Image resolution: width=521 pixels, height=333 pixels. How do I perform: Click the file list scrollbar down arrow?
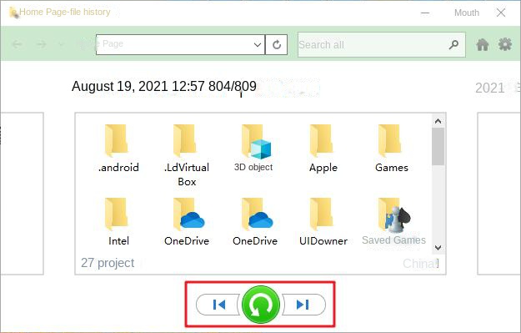pyautogui.click(x=438, y=248)
